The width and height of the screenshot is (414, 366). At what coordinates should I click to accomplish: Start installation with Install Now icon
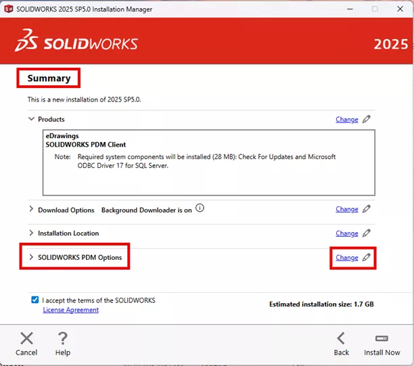point(382,338)
